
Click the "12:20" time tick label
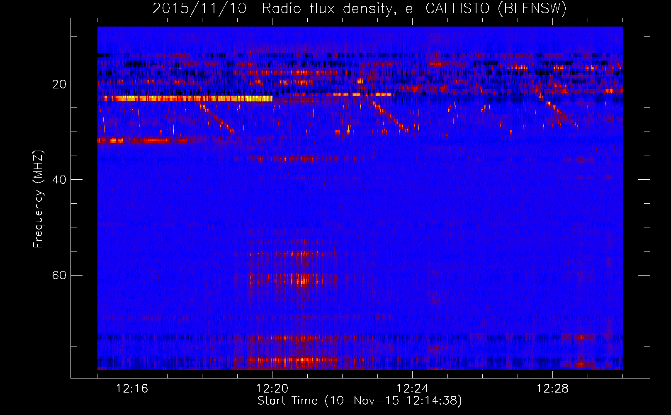[272, 389]
